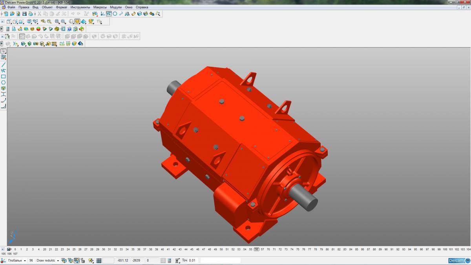
Task: Select the Polygon hexagon tool in the left toolbar
Action: pyautogui.click(x=4, y=82)
